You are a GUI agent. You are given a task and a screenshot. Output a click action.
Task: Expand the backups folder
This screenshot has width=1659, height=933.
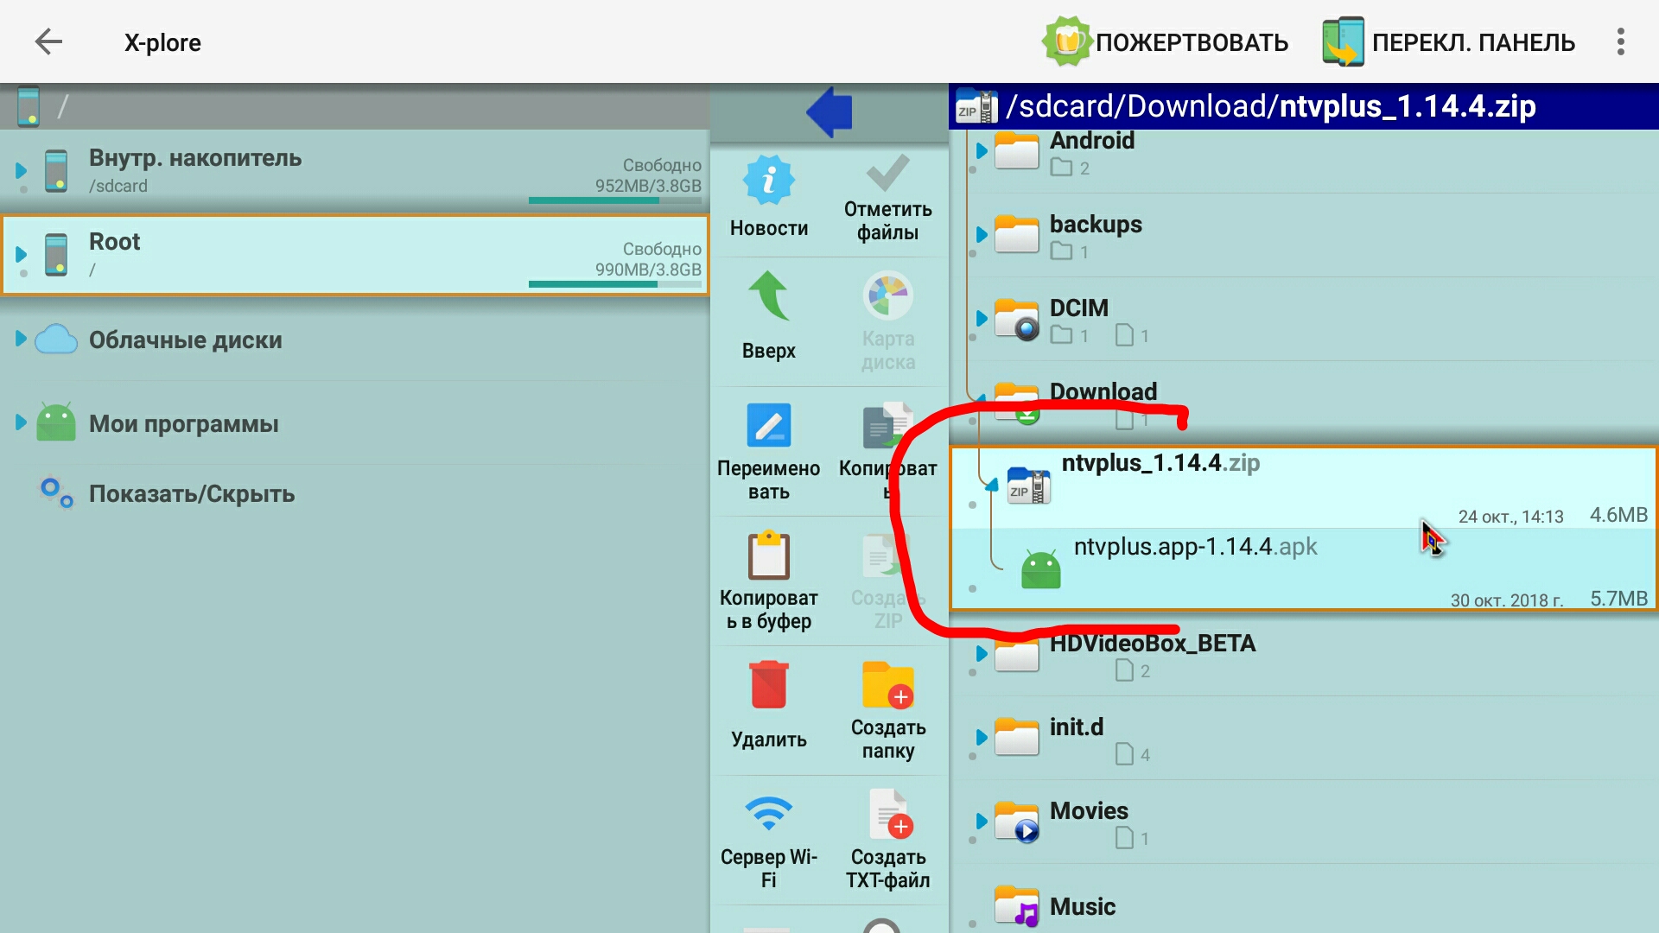coord(982,235)
